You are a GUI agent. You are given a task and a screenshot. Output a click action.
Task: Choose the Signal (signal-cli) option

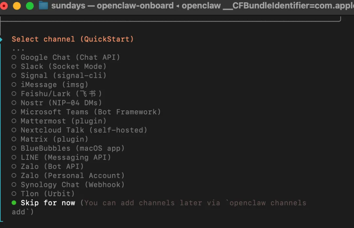coord(63,76)
